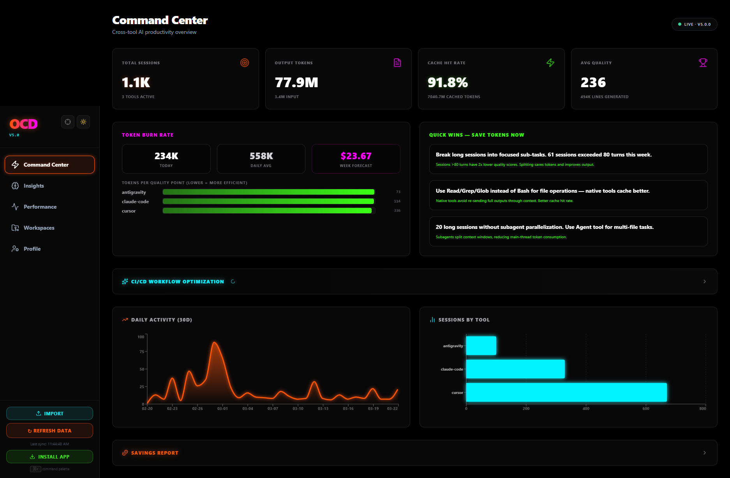Viewport: 730px width, 478px height.
Task: Click the '7040.7M CACHED TOKENS' caption
Action: [454, 97]
